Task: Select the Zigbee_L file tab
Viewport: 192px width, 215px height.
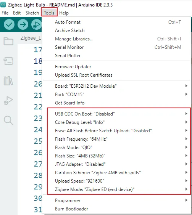Action: coord(31,38)
